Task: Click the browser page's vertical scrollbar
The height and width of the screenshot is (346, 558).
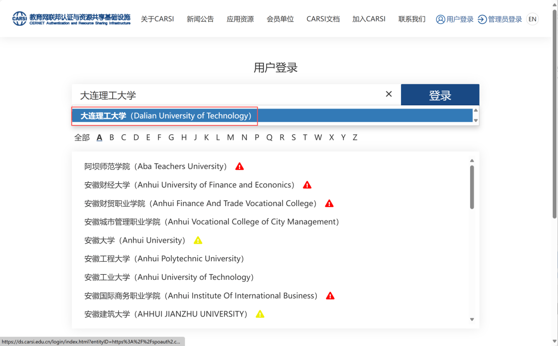Action: coord(554,114)
